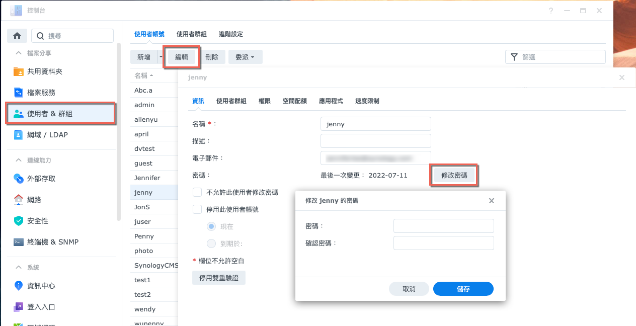The height and width of the screenshot is (326, 636).
Task: Click 停用雙重驗證 button
Action: tap(219, 278)
